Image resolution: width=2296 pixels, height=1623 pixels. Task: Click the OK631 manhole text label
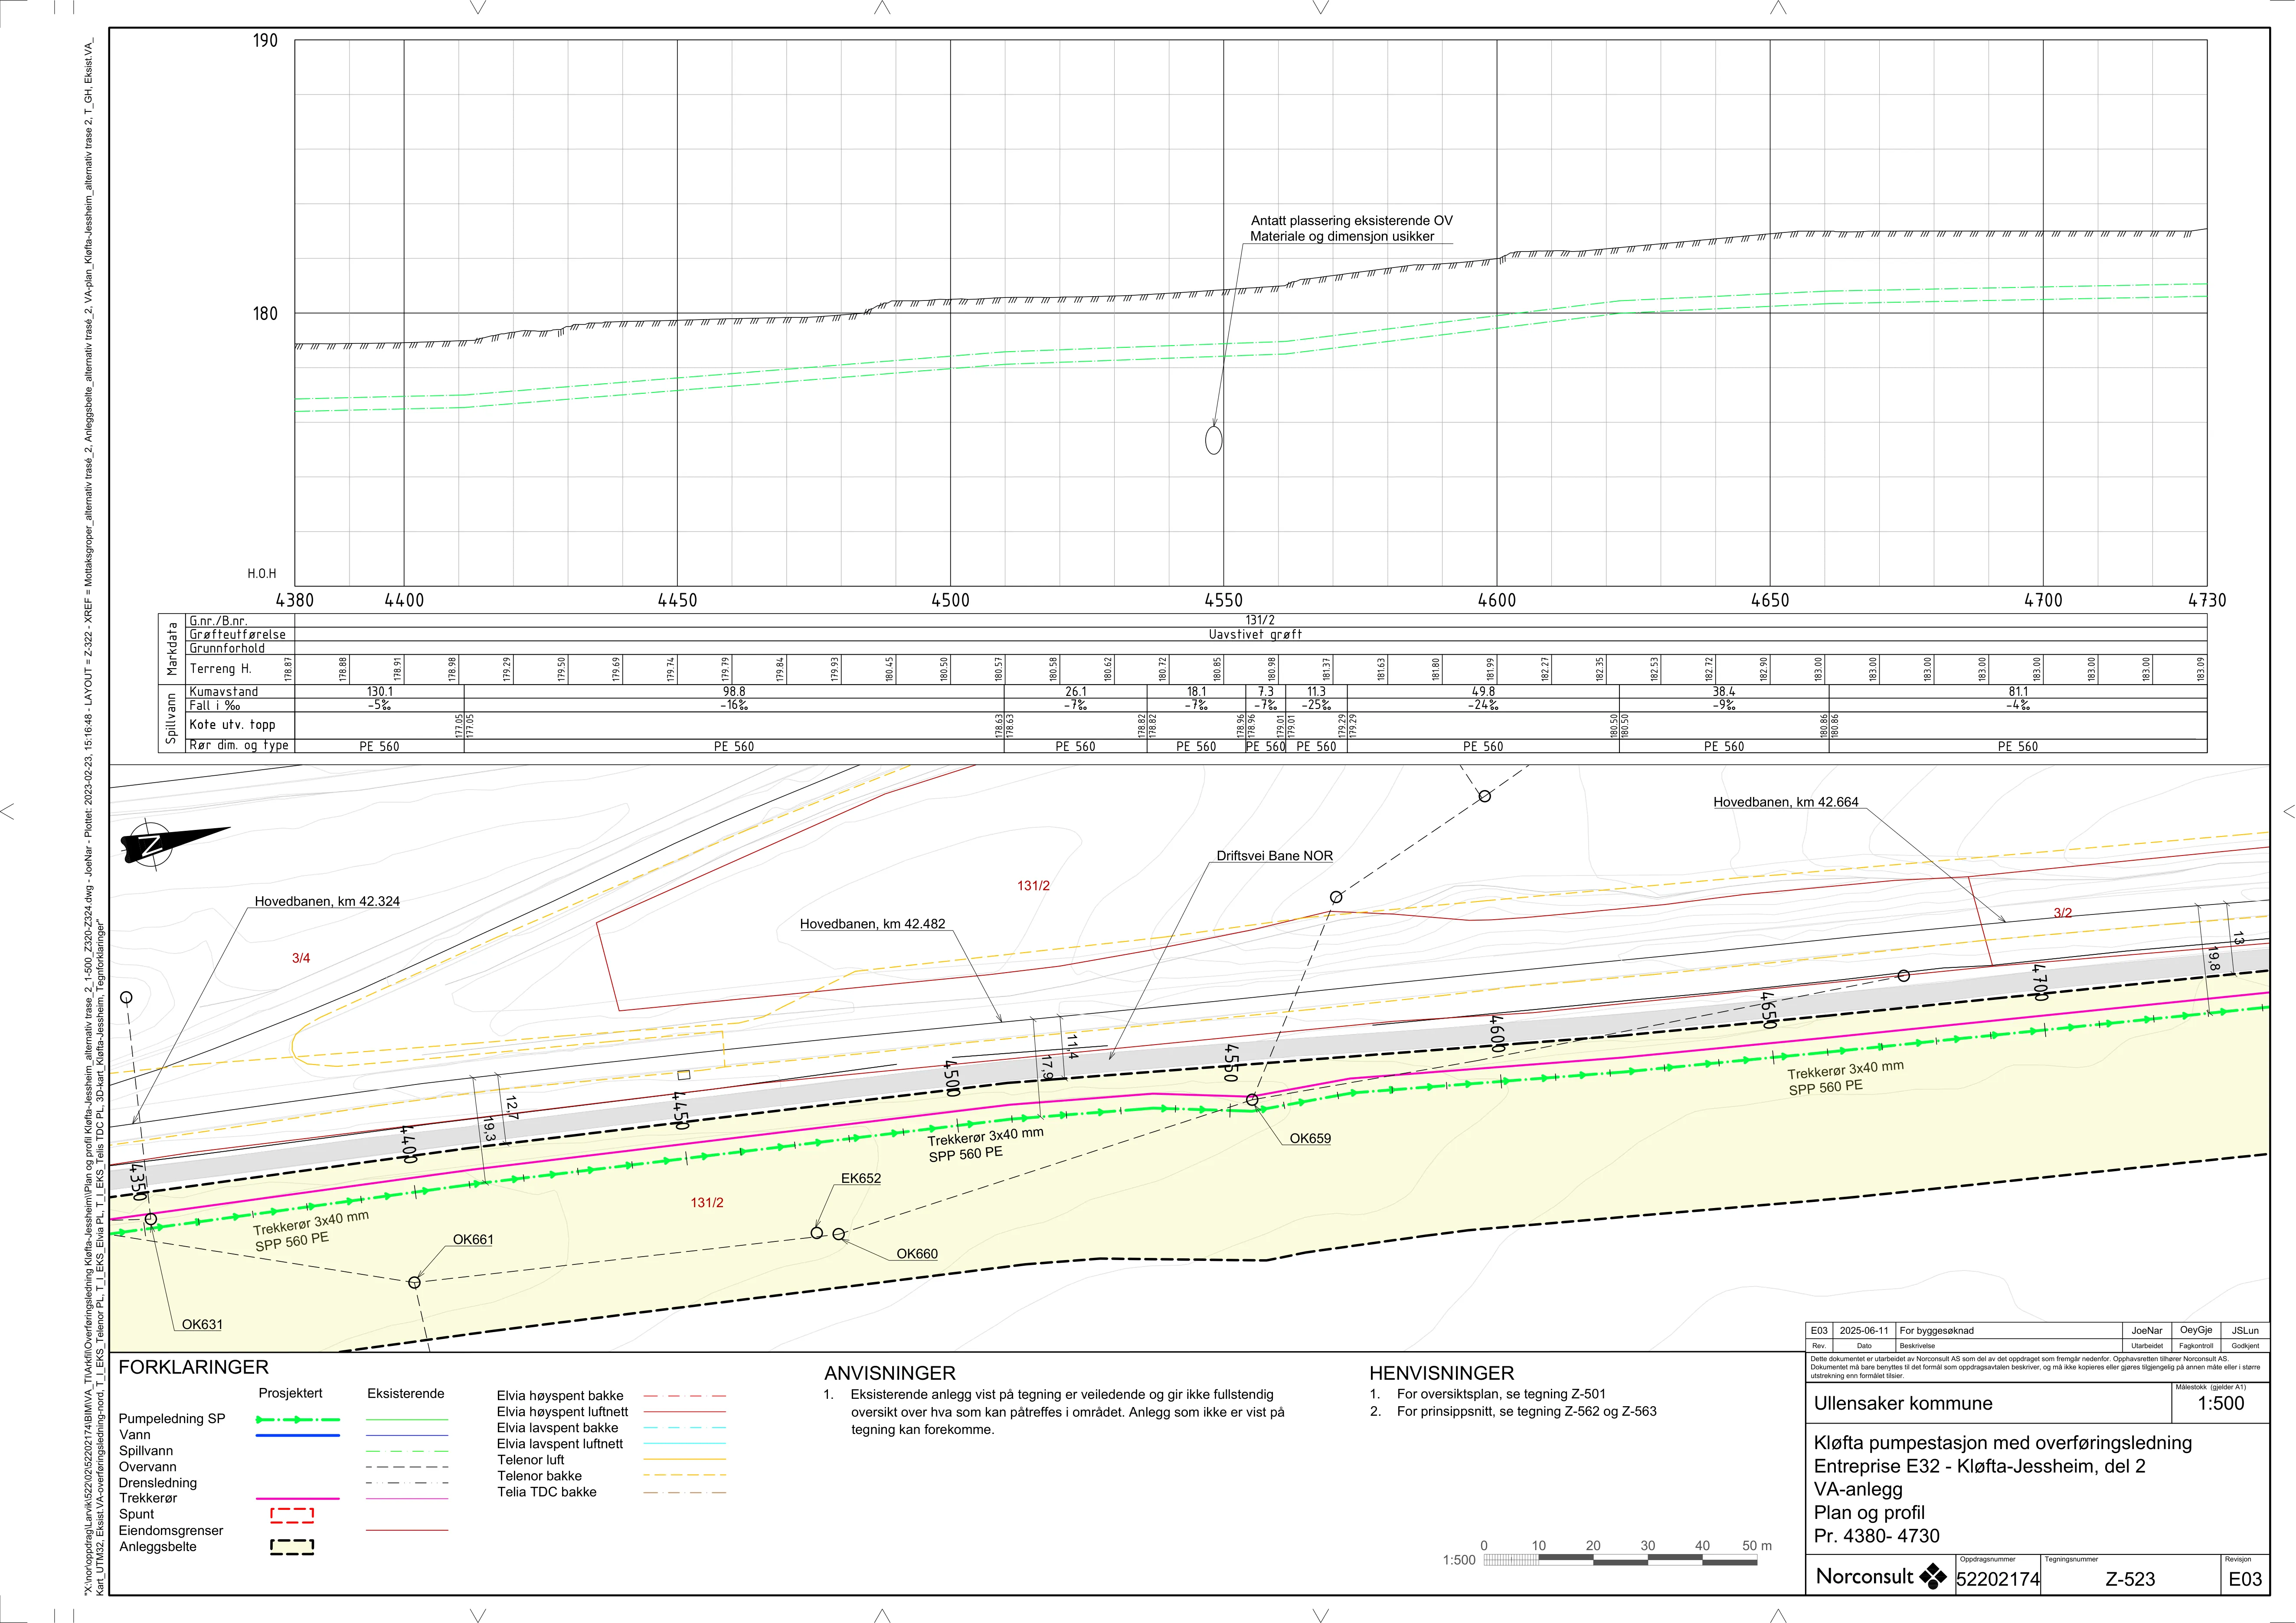coord(202,1325)
